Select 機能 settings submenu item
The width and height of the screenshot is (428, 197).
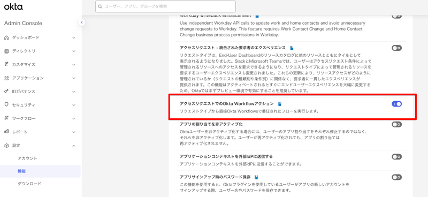coord(41,171)
